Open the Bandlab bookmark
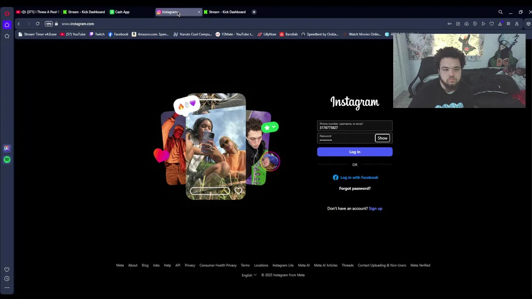Screen dimensions: 532x299 click(289, 34)
